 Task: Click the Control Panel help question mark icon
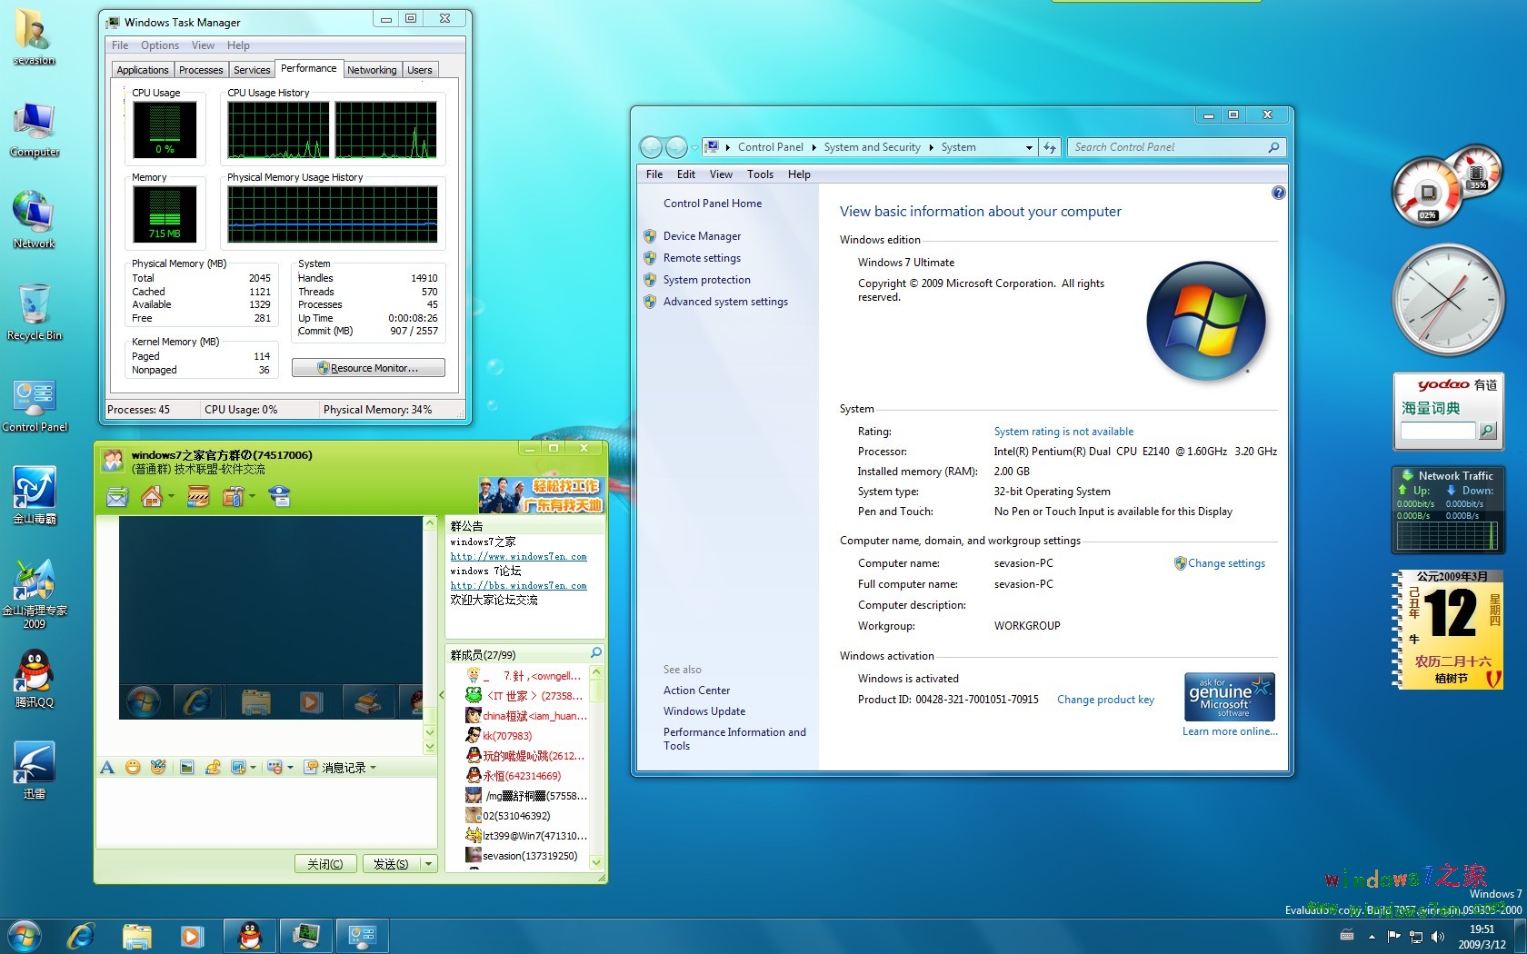(x=1278, y=193)
